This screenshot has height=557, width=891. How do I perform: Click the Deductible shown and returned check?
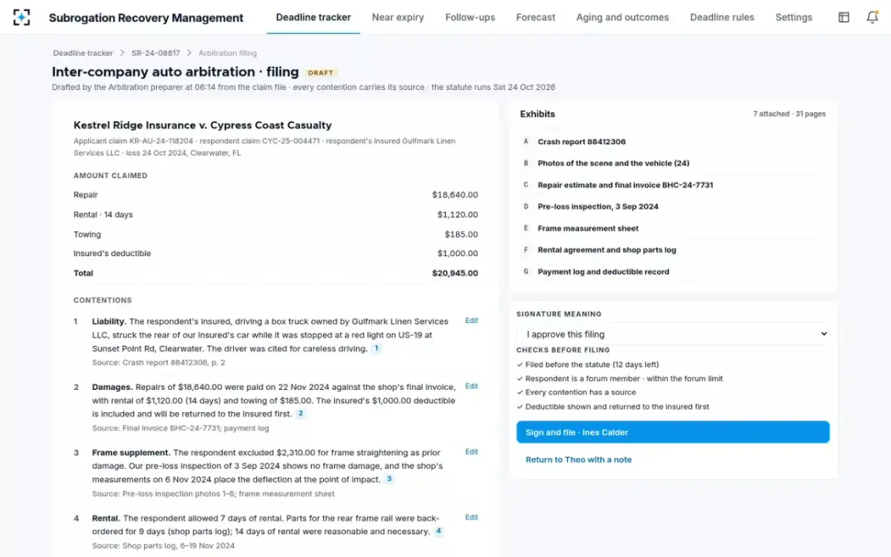[613, 406]
